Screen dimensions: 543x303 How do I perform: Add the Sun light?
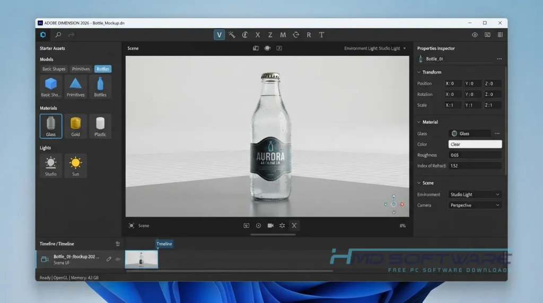[x=75, y=166]
